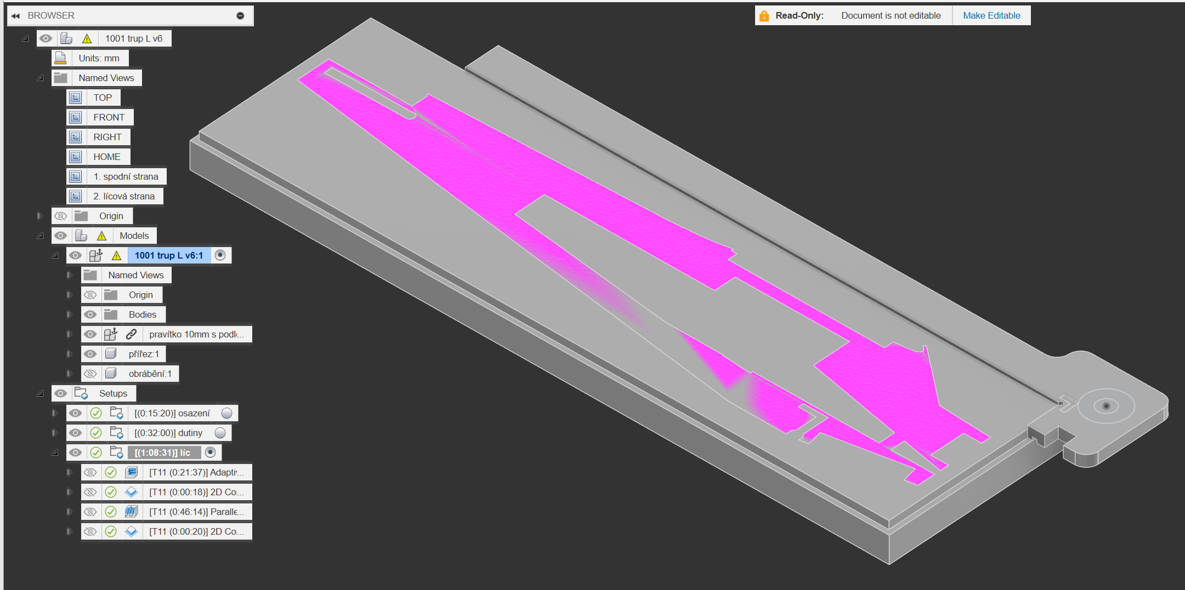This screenshot has width=1185, height=590.
Task: Expand the Bodies folder
Action: (69, 314)
